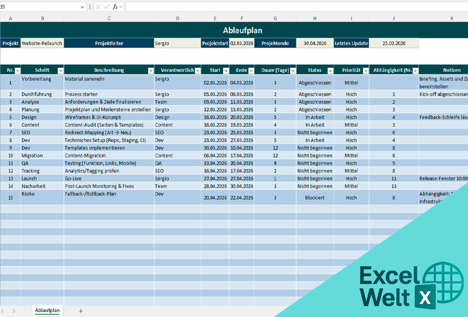Click the Blockiert status cell
Viewport: 468px width, 317px height.
315,197
